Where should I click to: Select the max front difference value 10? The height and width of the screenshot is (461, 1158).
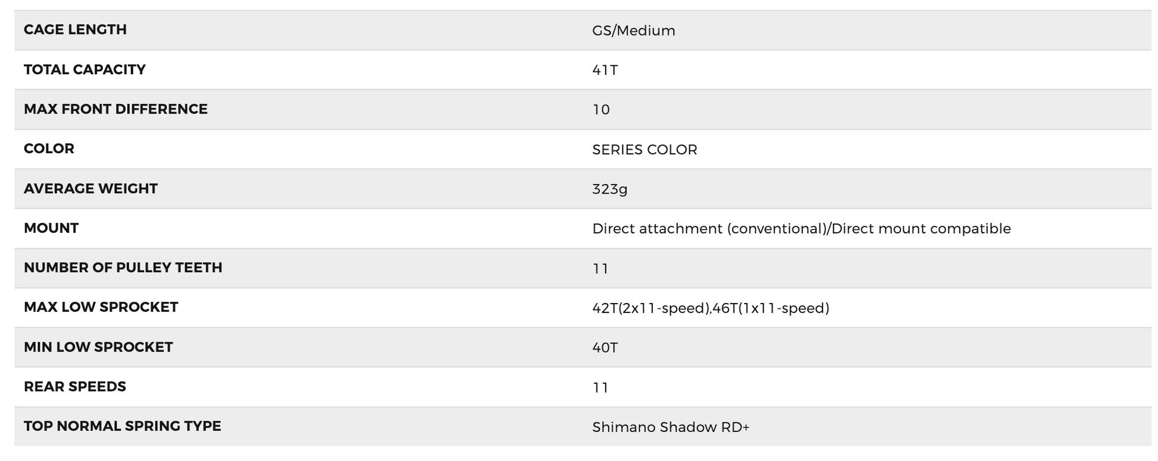601,110
